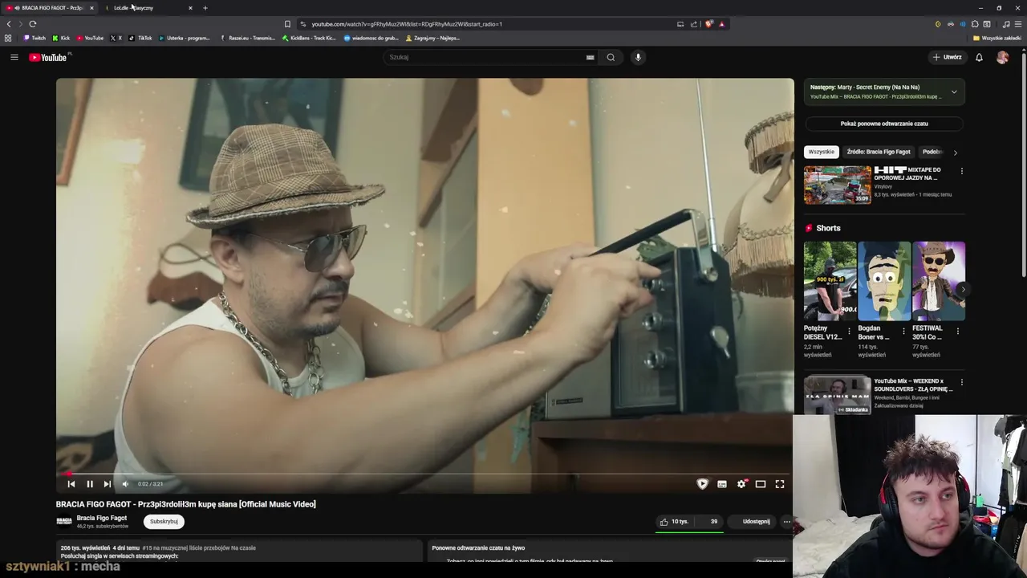Viewport: 1027px width, 578px height.
Task: Open the Wszystkie zakładki folder
Action: pos(997,38)
